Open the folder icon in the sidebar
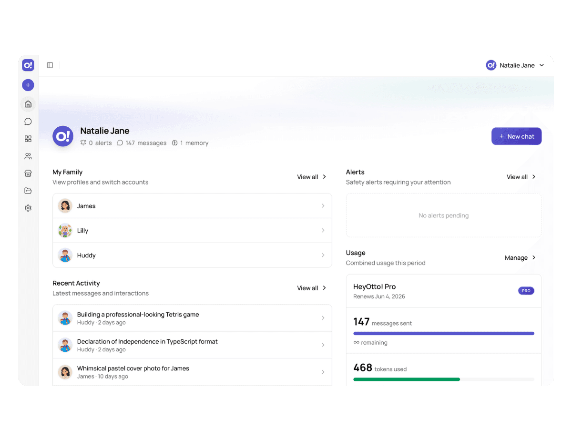Screen dimensions: 572x429 click(28, 191)
